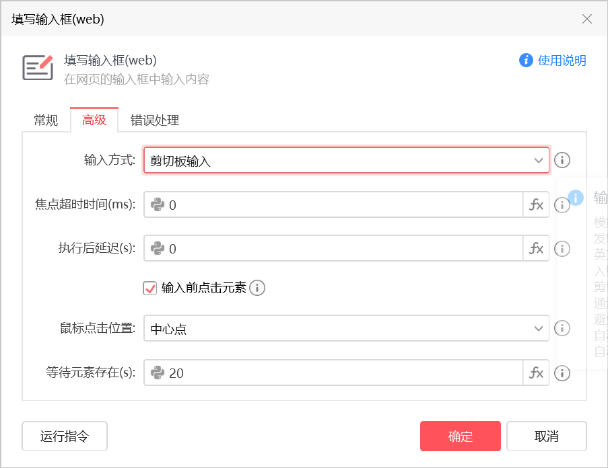Click fx button for 等待元素存在 field
This screenshot has width=608, height=468.
pyautogui.click(x=536, y=373)
